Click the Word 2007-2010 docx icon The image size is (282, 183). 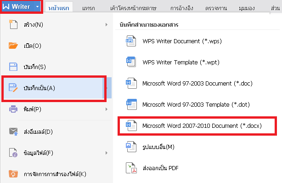(131, 126)
